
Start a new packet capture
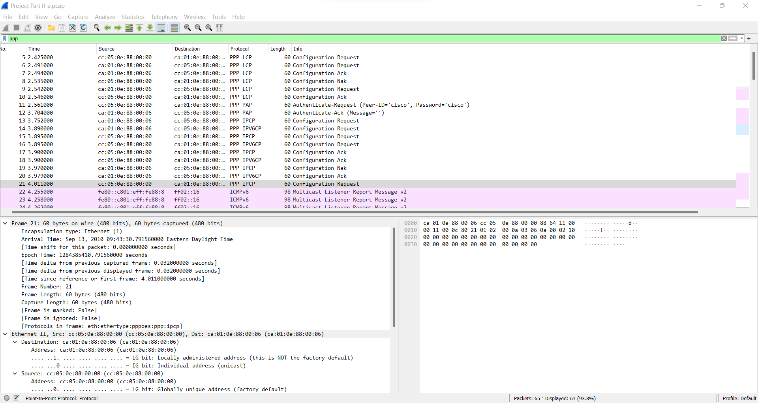6,28
